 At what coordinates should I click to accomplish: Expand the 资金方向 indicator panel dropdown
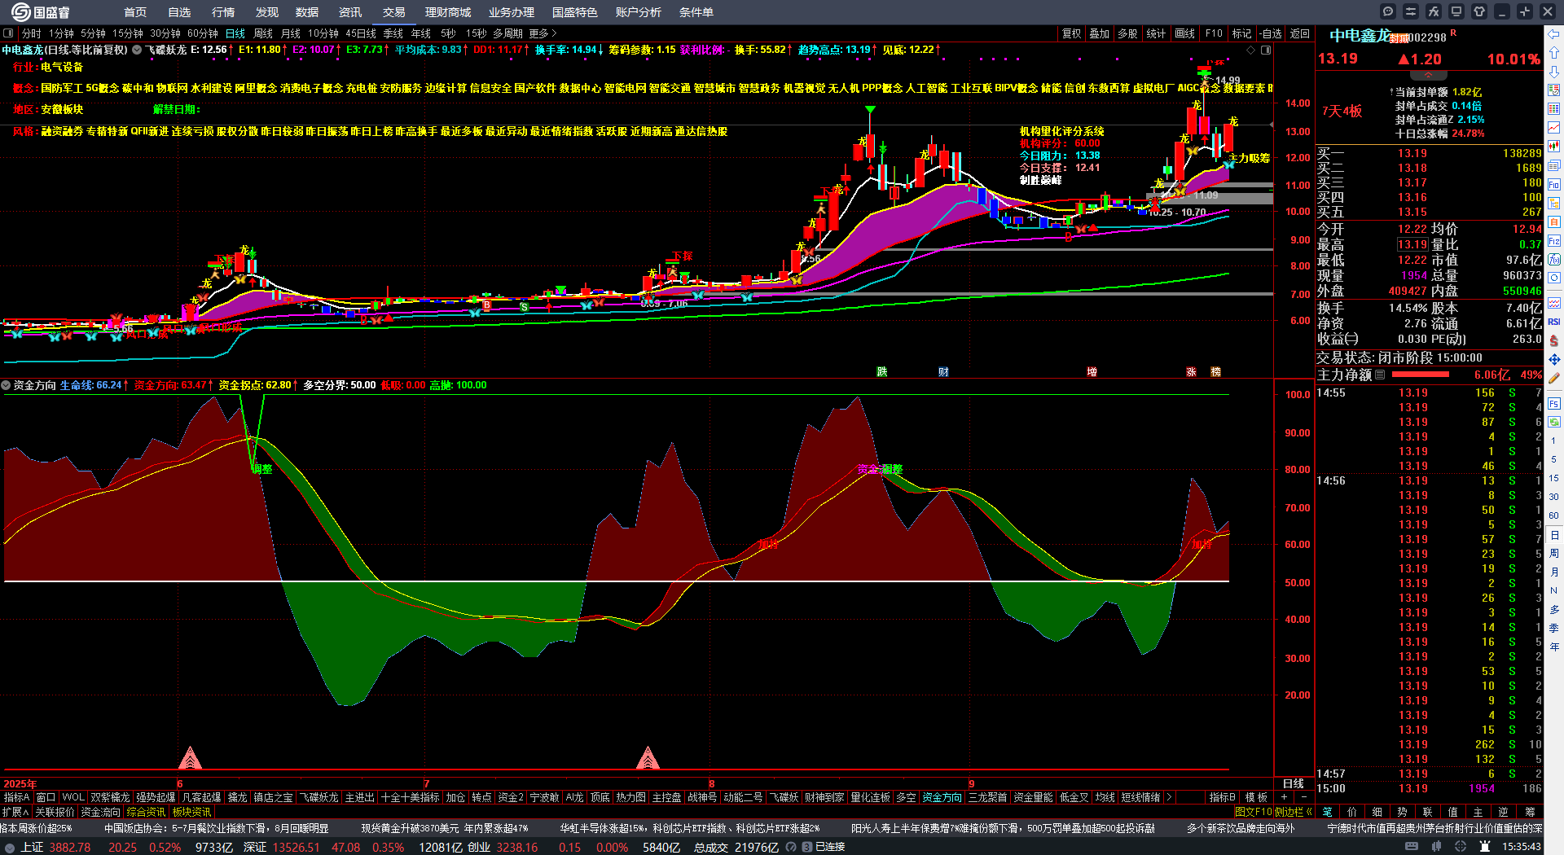click(x=7, y=385)
